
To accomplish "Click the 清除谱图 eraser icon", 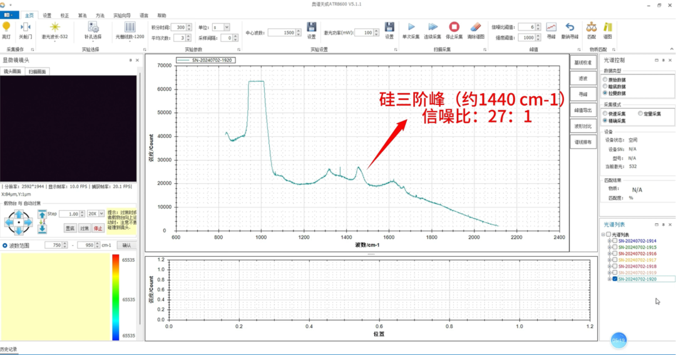I will tap(476, 27).
